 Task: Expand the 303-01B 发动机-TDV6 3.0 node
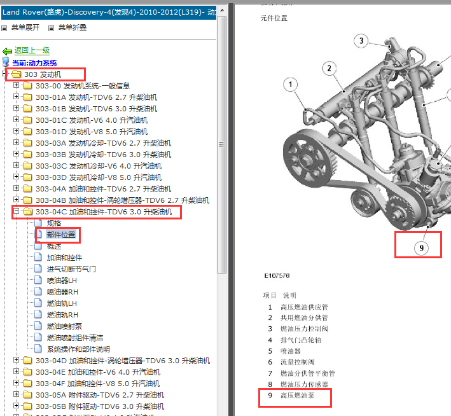click(16, 108)
